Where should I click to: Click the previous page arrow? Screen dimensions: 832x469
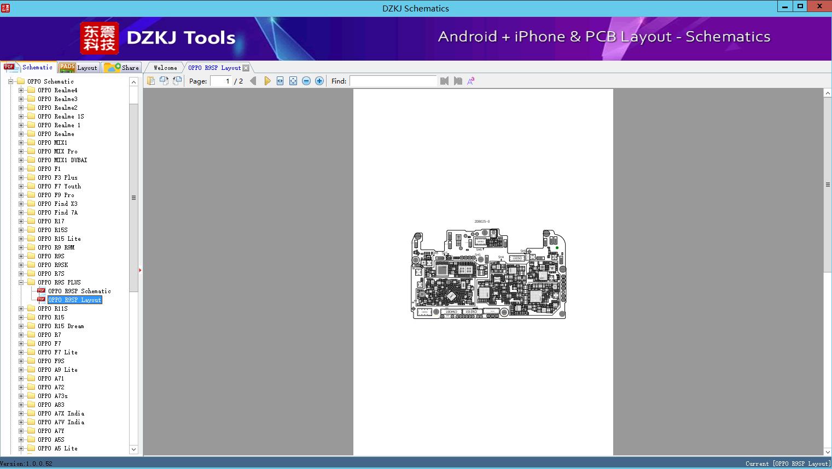click(x=253, y=81)
